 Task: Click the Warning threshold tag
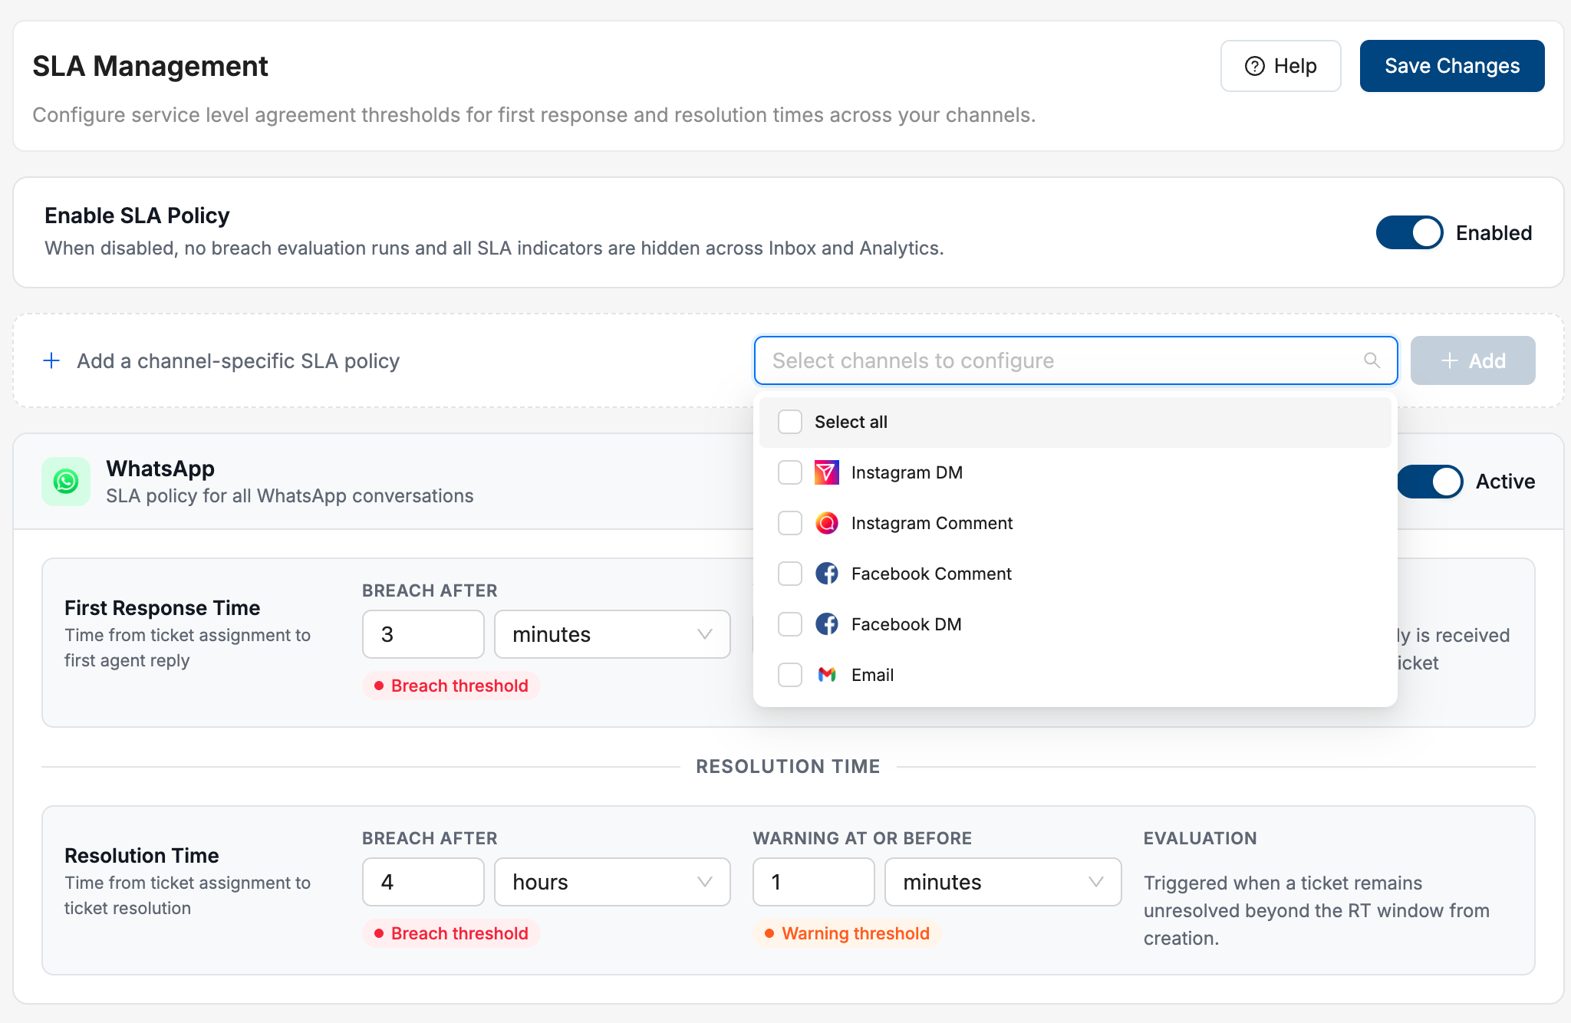(x=847, y=933)
